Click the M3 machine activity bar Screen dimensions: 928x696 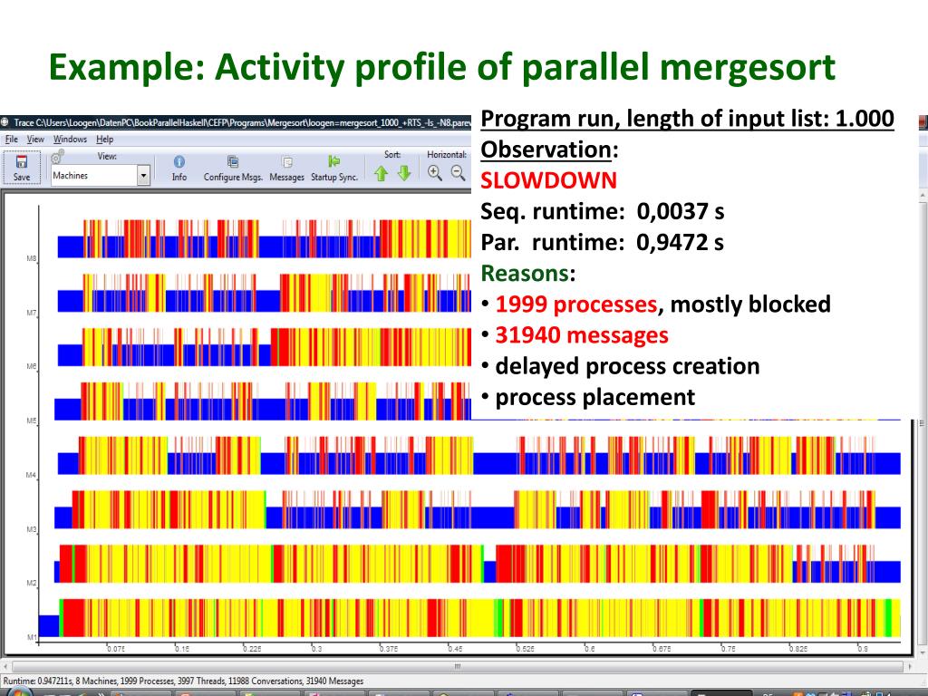(478, 509)
